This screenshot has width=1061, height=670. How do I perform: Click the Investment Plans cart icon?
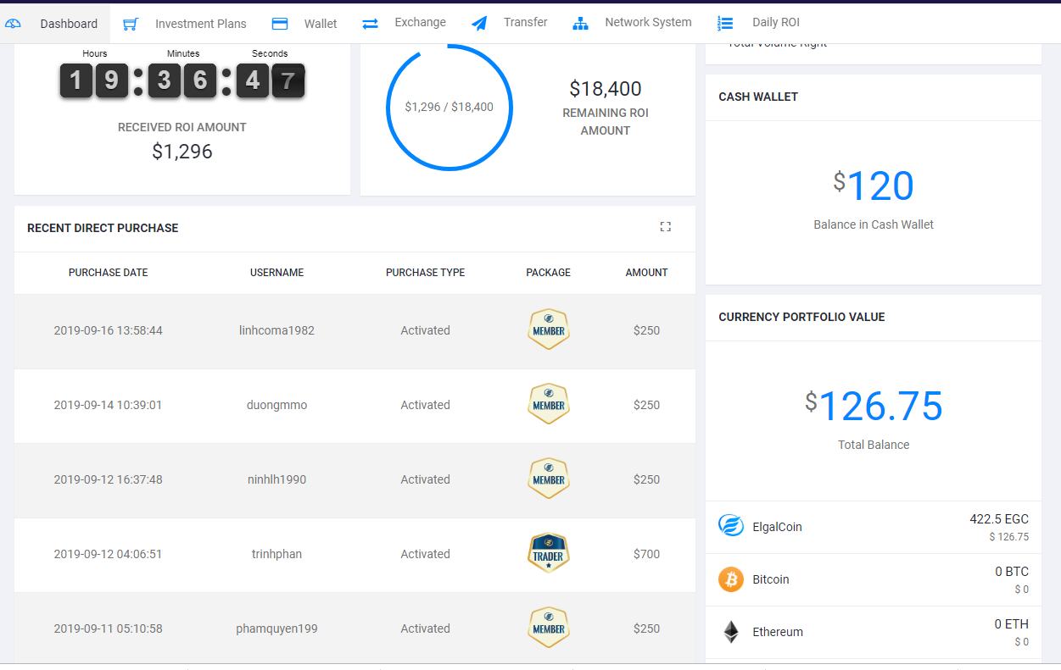pyautogui.click(x=131, y=24)
